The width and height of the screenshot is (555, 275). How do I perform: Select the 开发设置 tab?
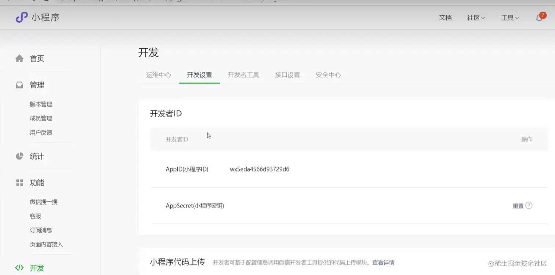pyautogui.click(x=200, y=75)
